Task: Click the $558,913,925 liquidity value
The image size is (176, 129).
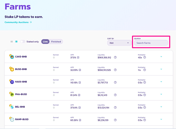Action: pos(104,70)
